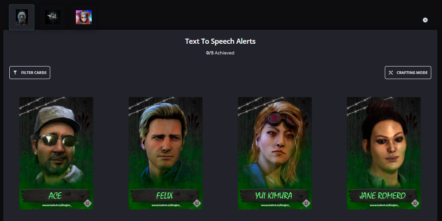442x221 pixels.
Task: Click the diamond badge on Felix card
Action: pos(197,203)
